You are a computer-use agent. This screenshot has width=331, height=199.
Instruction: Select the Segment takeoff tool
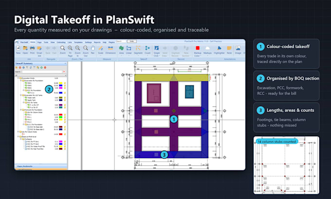[x=138, y=48]
